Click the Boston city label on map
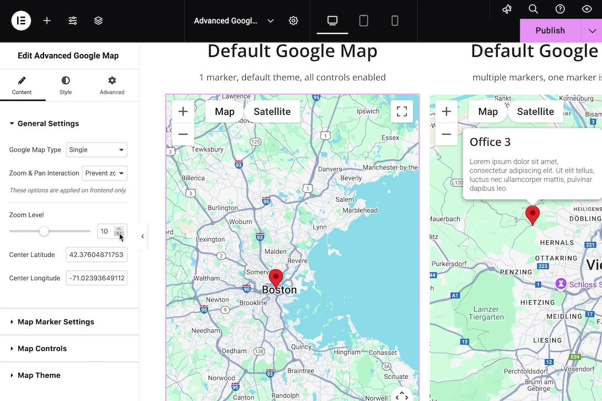Screen dimensions: 602x401 279,290
